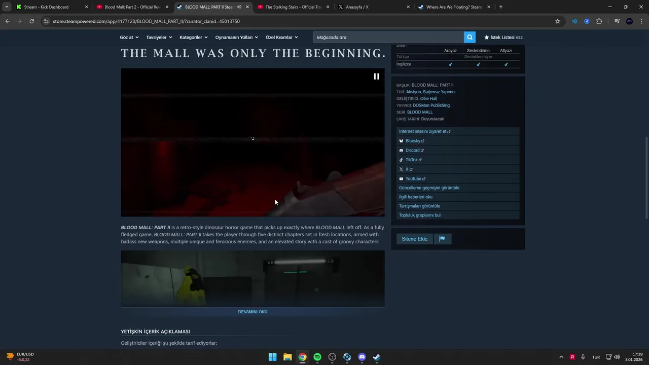
Task: Expand the Özel Kısımlar dropdown
Action: [281, 38]
